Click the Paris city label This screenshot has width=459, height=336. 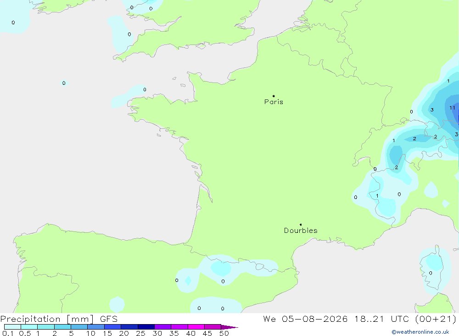274,102
